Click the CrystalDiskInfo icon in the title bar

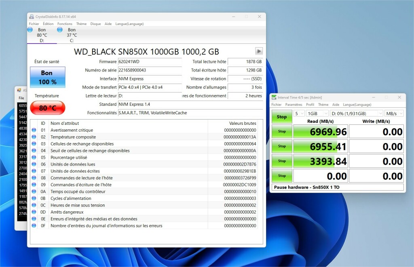(31, 17)
